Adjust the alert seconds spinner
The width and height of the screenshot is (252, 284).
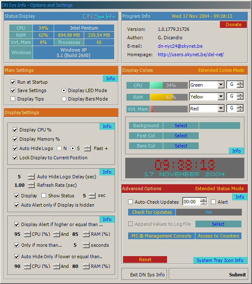point(86,245)
